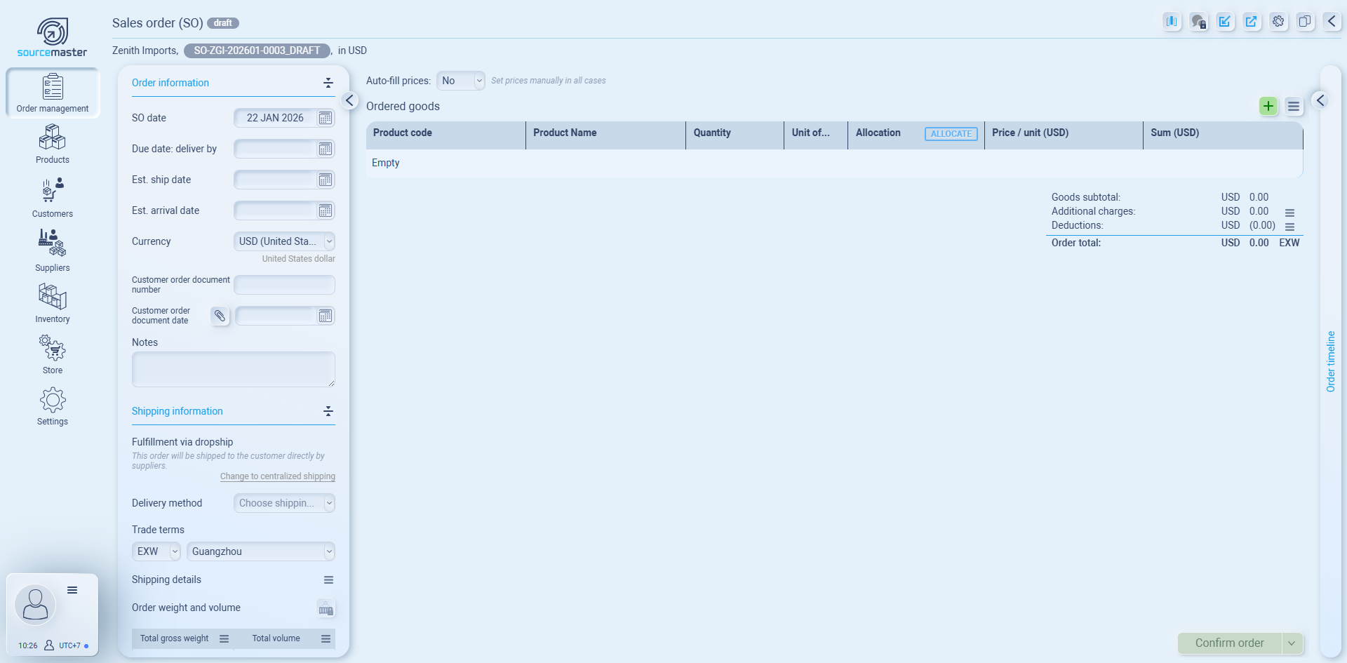Collapse the left order details panel

(x=349, y=100)
